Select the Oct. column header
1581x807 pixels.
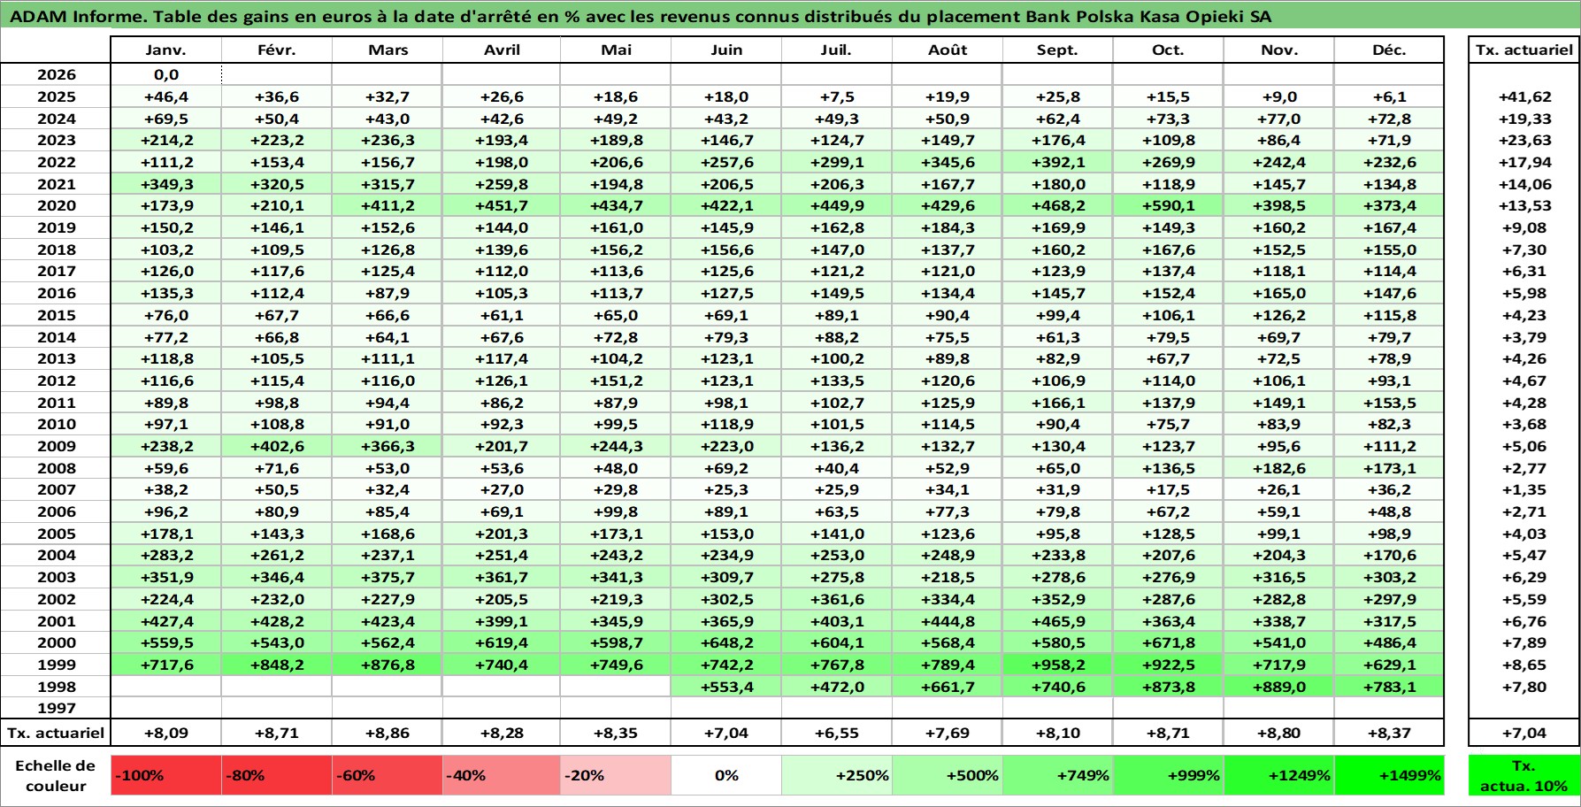click(x=1169, y=50)
